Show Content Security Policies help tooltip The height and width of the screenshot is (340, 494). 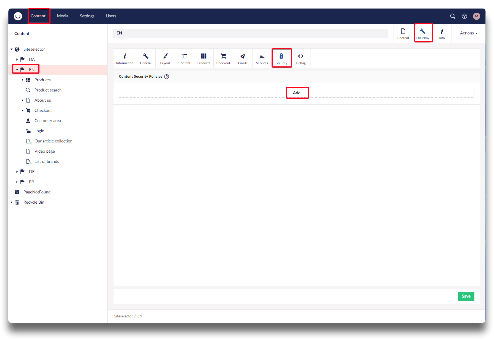[167, 77]
